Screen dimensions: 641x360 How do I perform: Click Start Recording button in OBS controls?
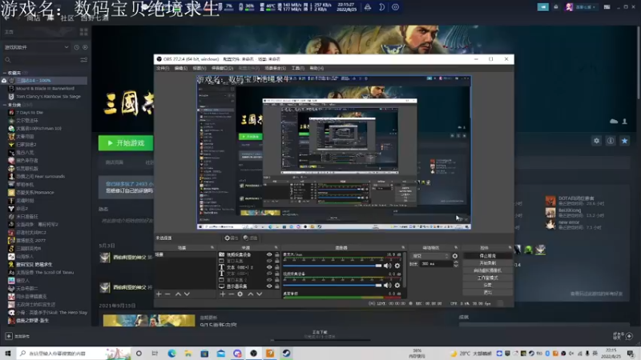[487, 263]
